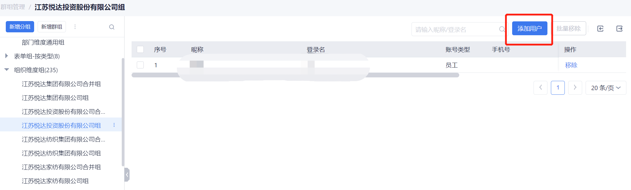Viewport: 631px width, 190px height.
Task: Expand 表单组-按类型(8) tree node
Action: pos(6,56)
